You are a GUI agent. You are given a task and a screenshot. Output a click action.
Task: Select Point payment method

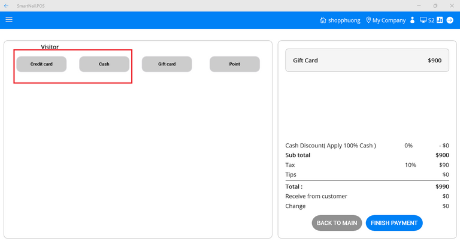click(234, 64)
